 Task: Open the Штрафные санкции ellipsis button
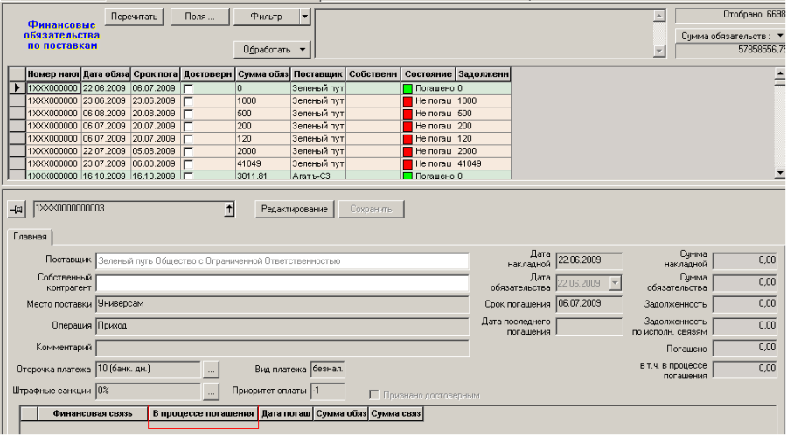tap(212, 391)
